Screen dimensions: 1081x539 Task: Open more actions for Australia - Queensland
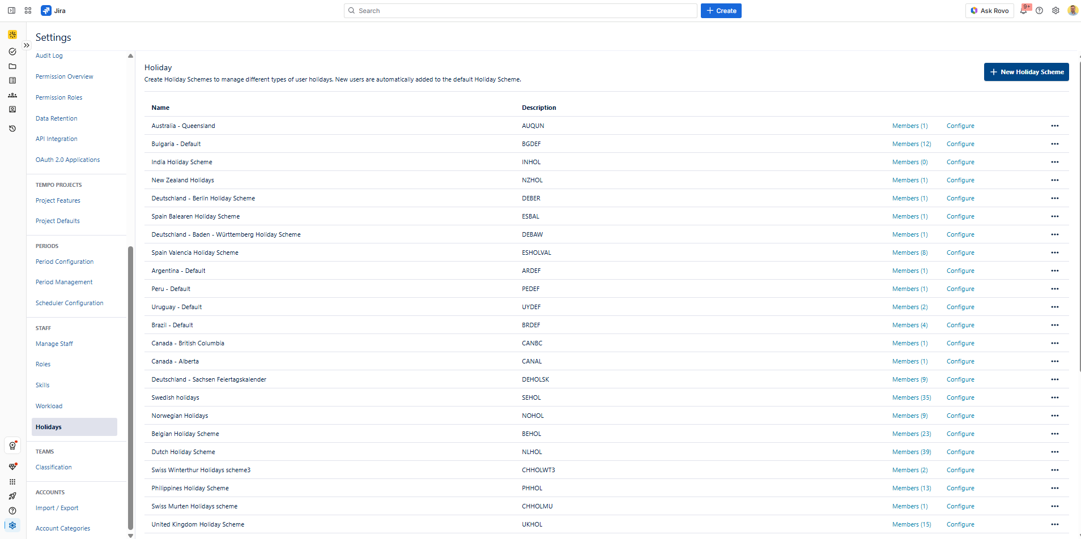pos(1054,126)
